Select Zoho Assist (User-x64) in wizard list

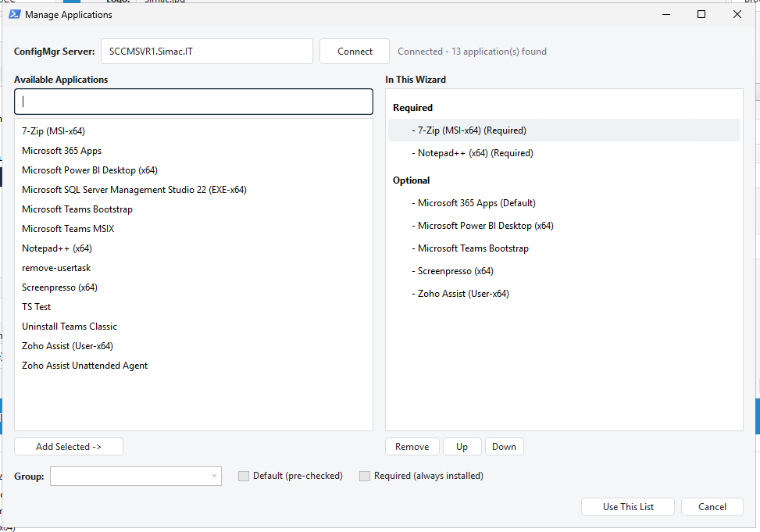564,294
